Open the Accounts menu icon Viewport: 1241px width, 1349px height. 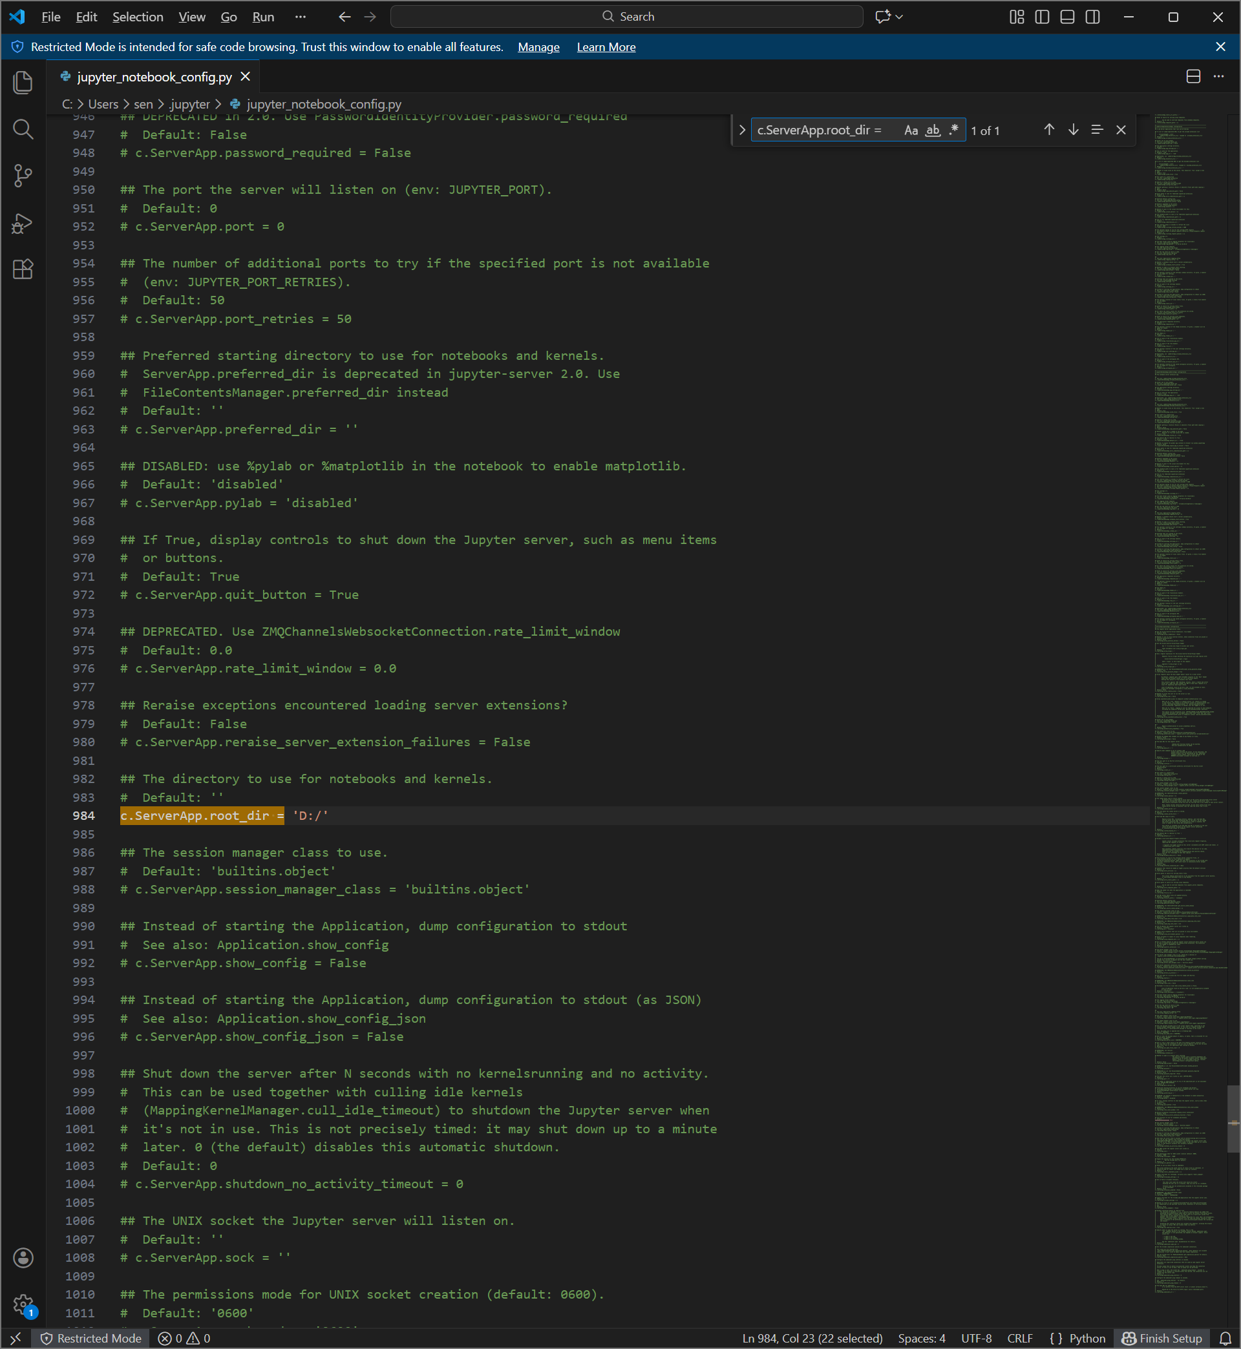tap(23, 1258)
